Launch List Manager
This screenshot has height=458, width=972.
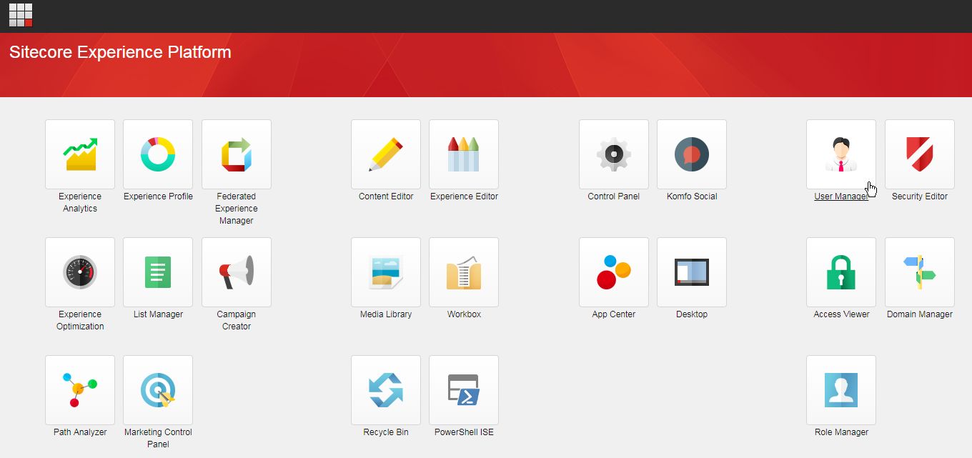tap(158, 272)
